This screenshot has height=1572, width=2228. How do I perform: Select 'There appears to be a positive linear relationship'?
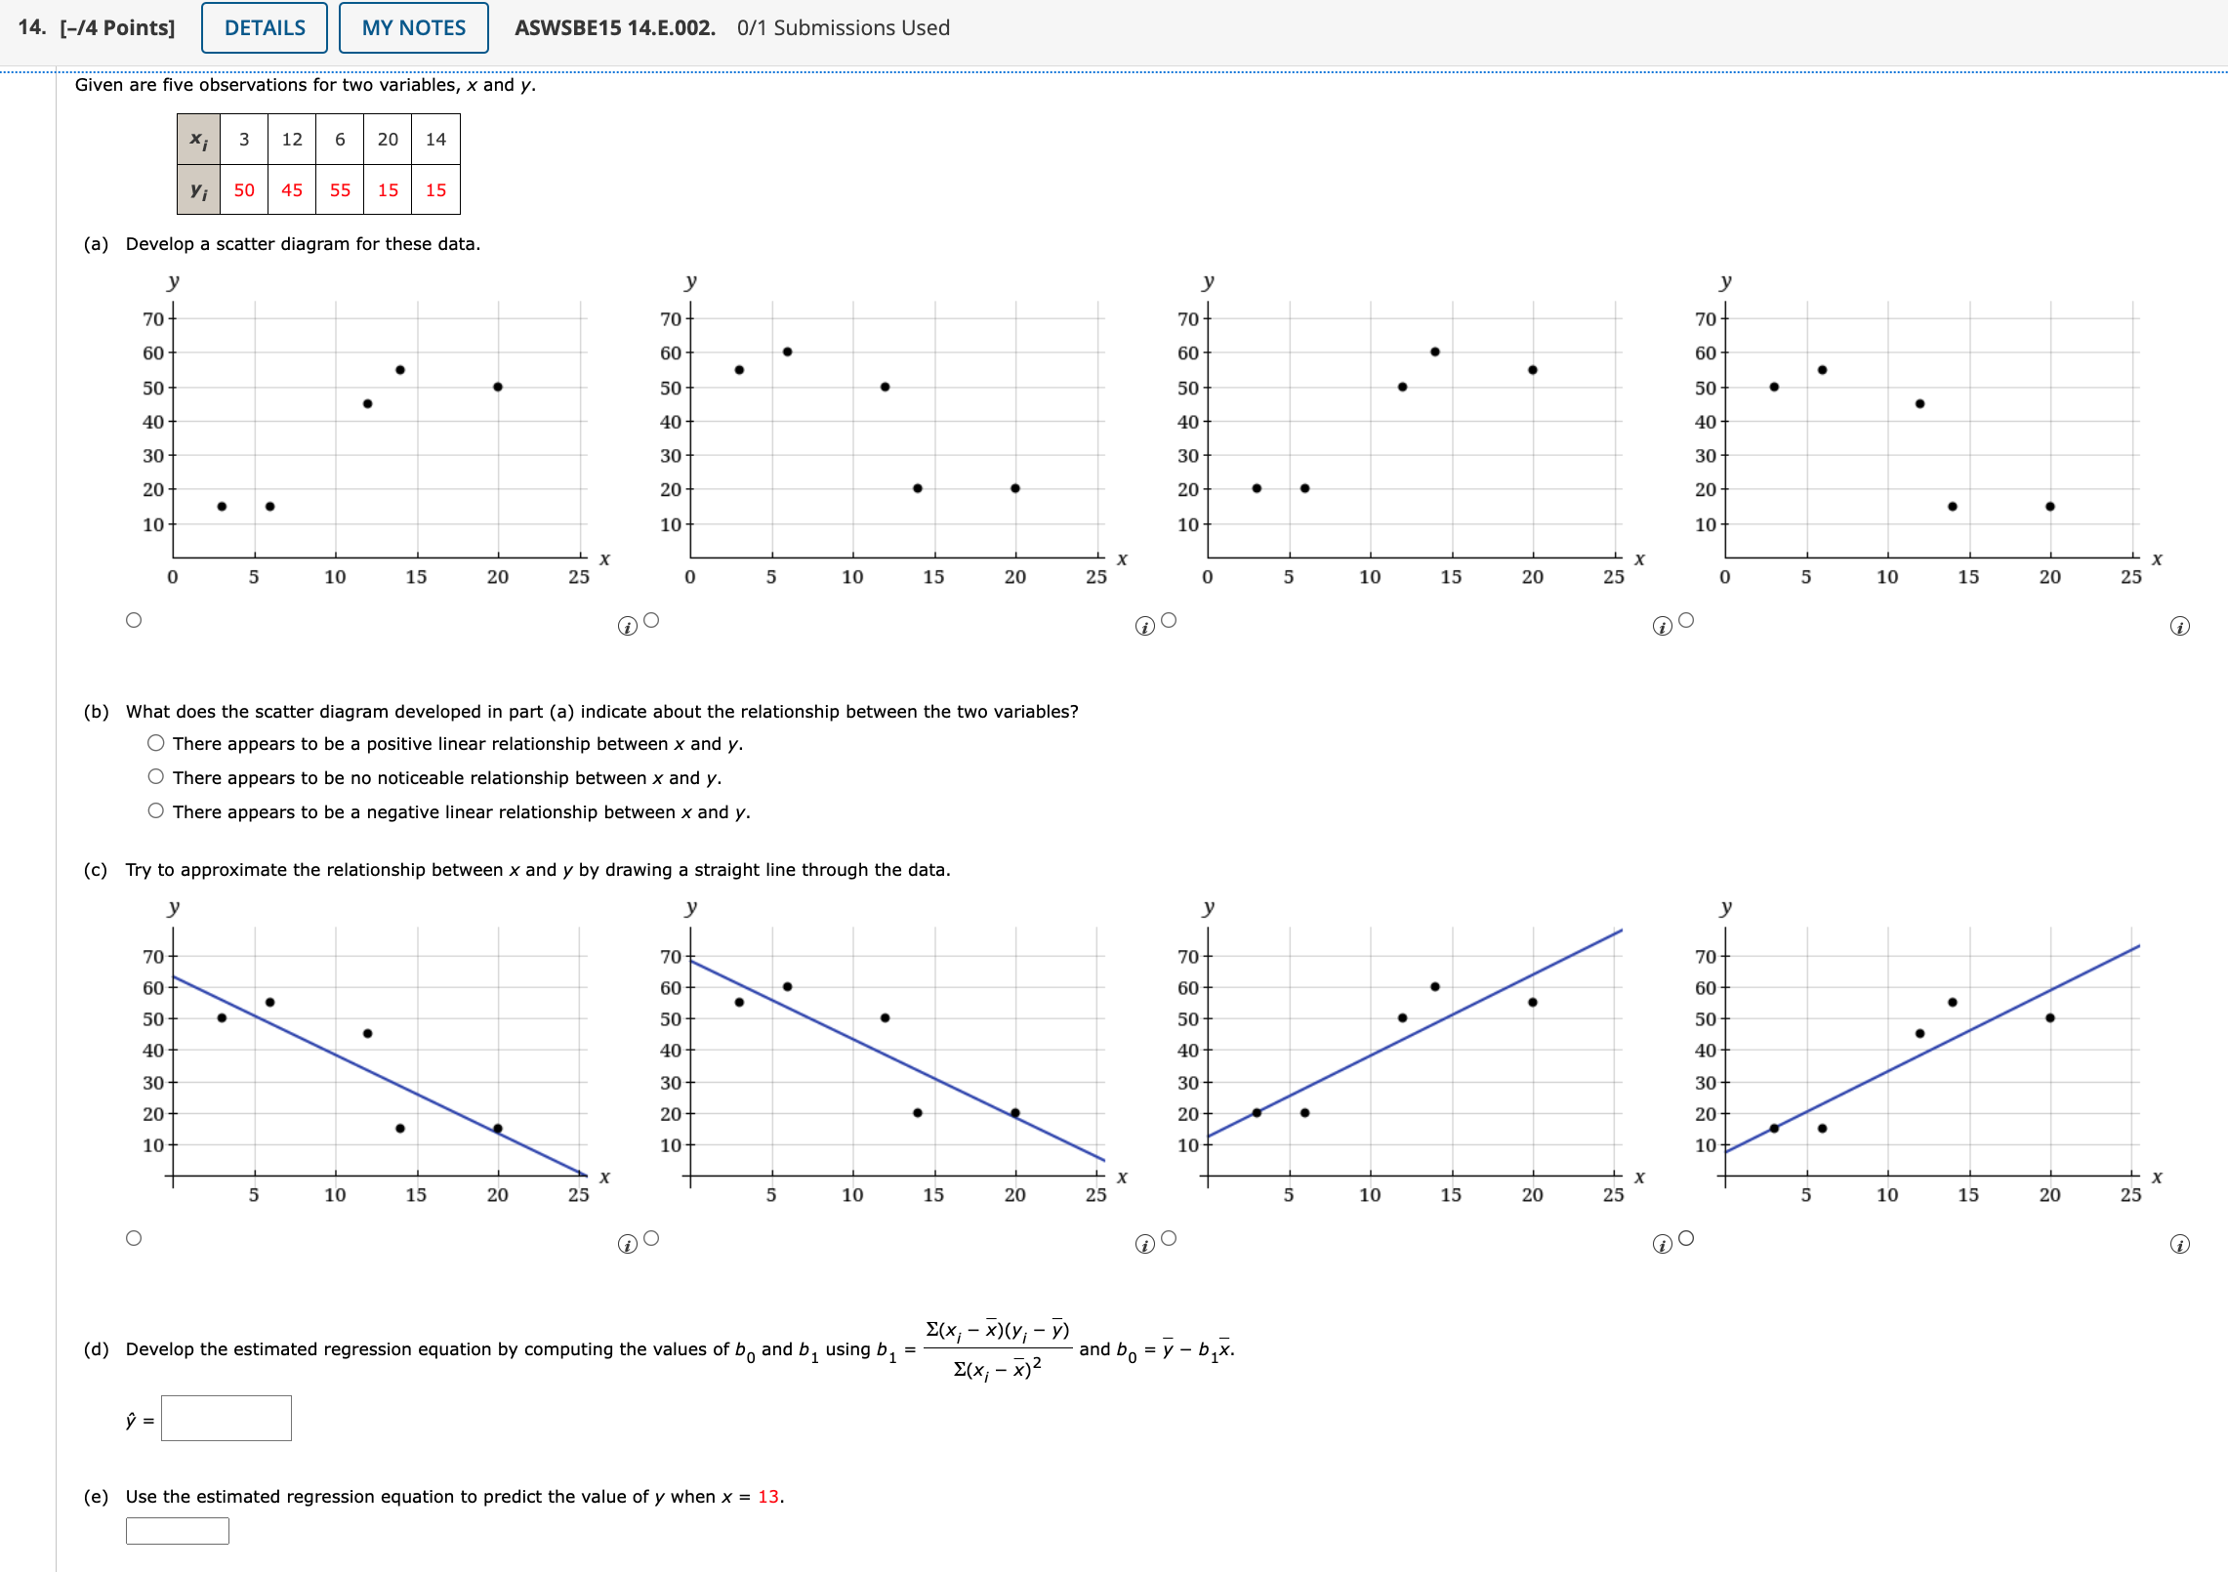point(156,743)
